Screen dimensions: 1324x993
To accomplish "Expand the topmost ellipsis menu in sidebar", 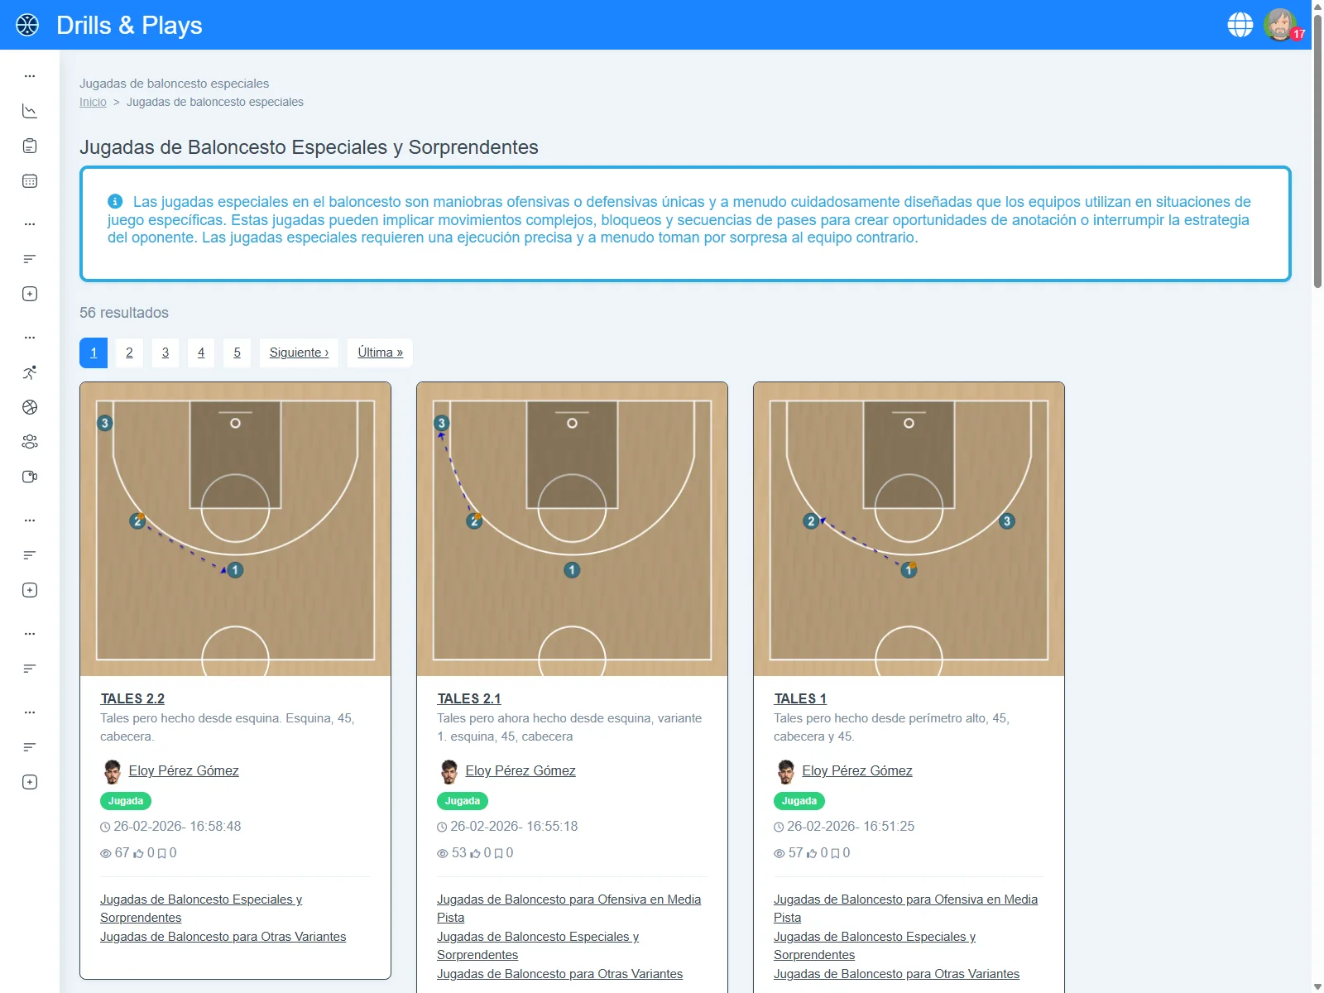I will point(30,75).
